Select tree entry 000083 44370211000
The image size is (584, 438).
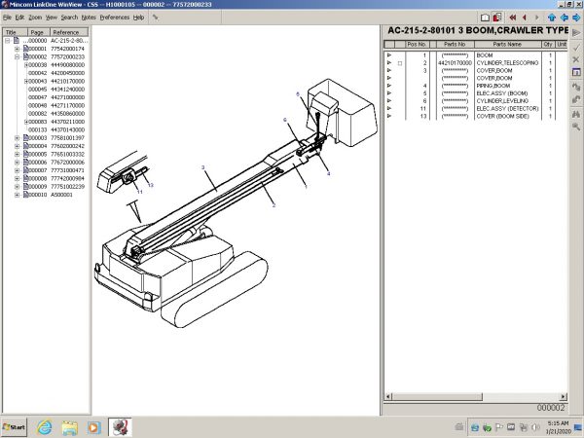tap(56, 122)
